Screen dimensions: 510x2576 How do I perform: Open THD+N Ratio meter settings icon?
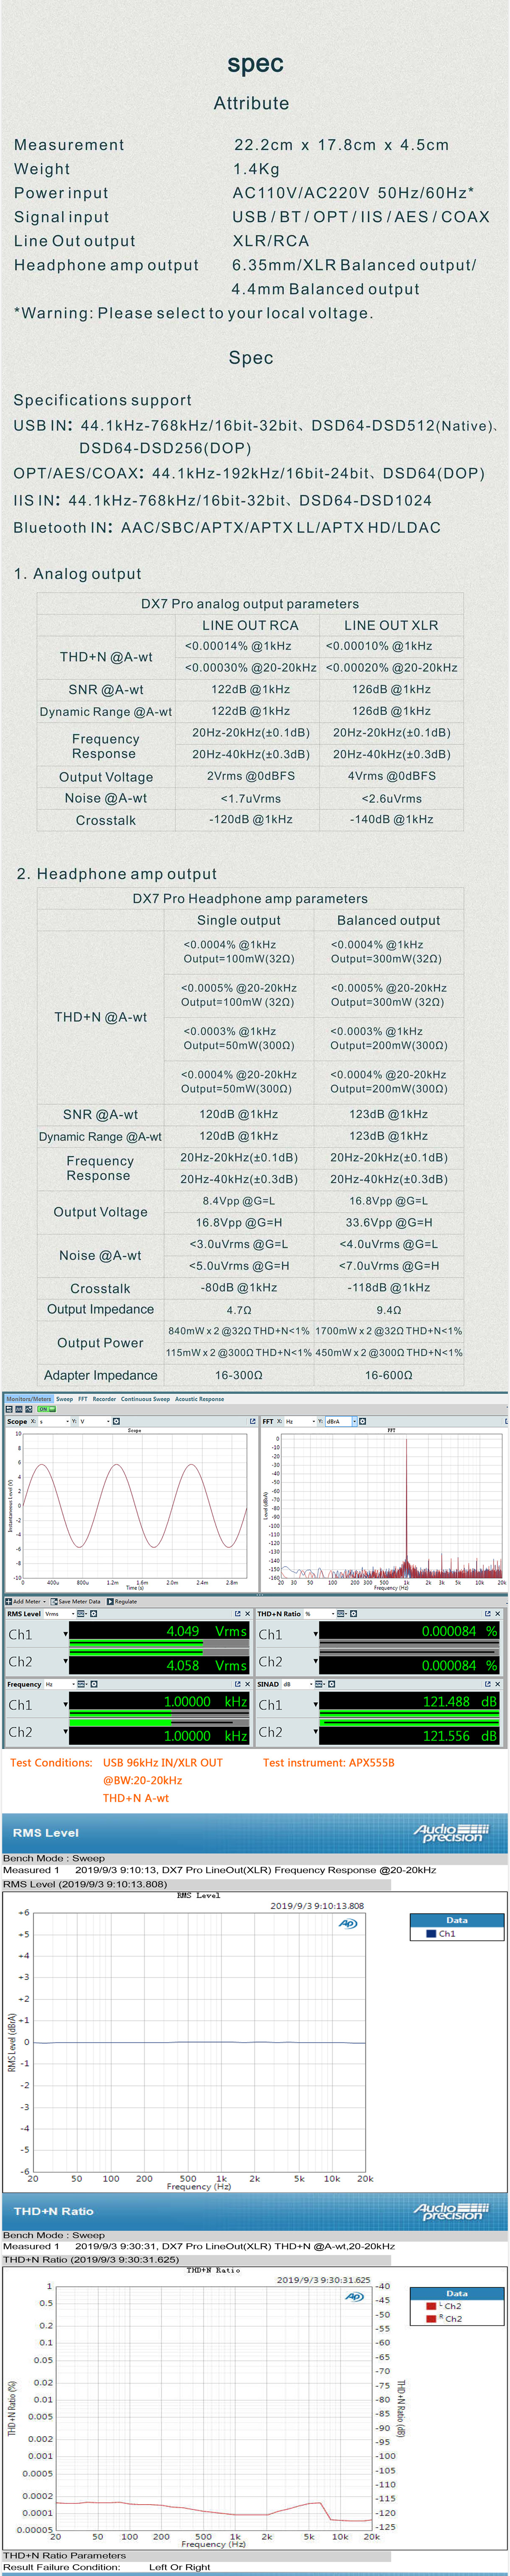353,1613
